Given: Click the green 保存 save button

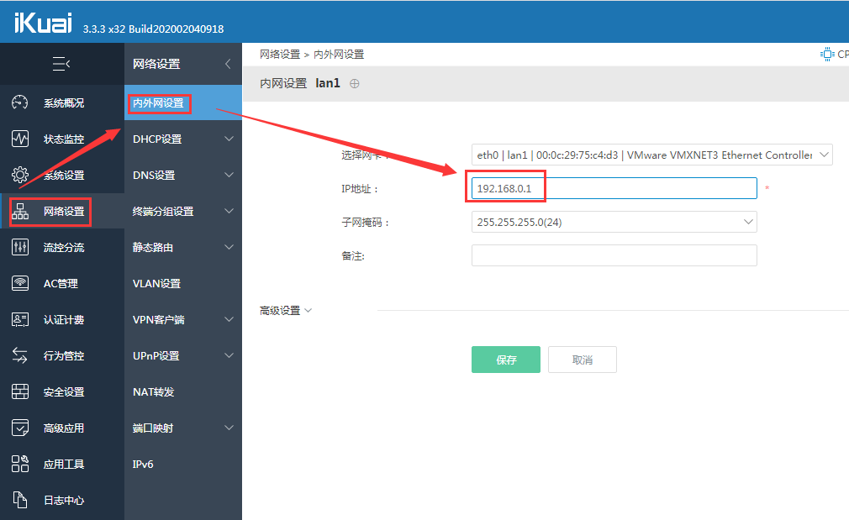Looking at the screenshot, I should click(505, 359).
